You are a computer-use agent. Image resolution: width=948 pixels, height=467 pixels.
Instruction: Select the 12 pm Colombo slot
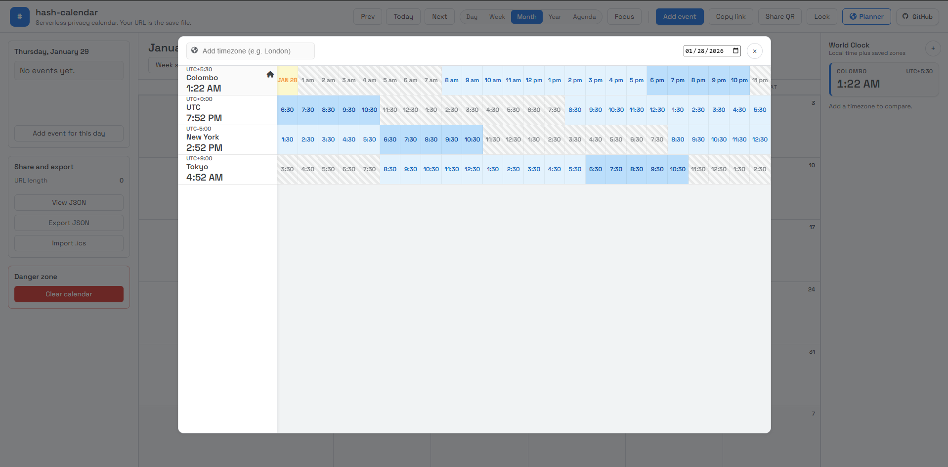click(534, 80)
